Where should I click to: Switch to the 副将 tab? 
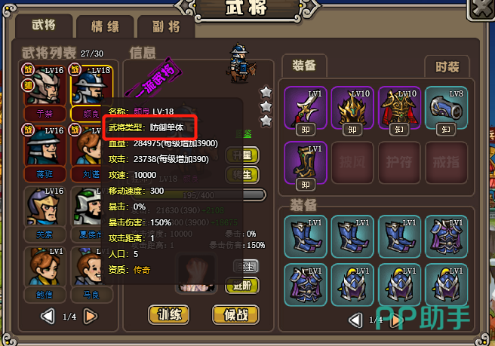166,27
